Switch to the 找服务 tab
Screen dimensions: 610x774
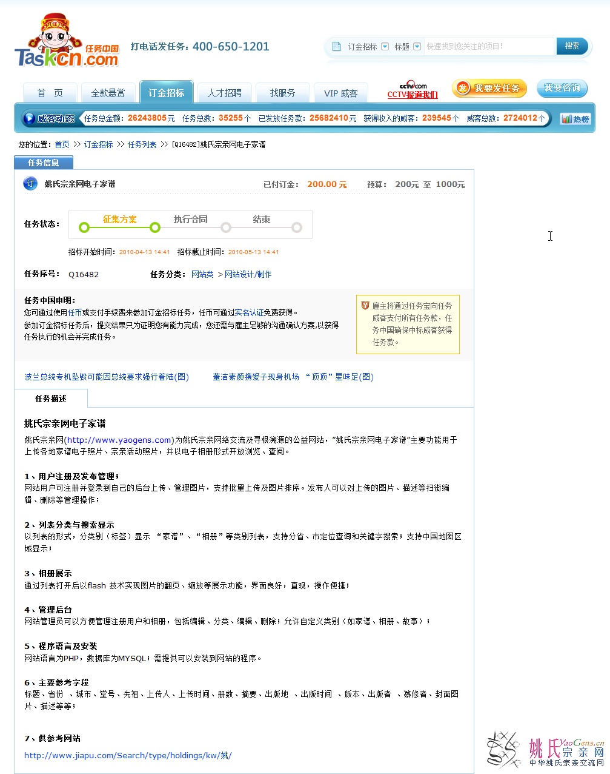click(x=283, y=93)
